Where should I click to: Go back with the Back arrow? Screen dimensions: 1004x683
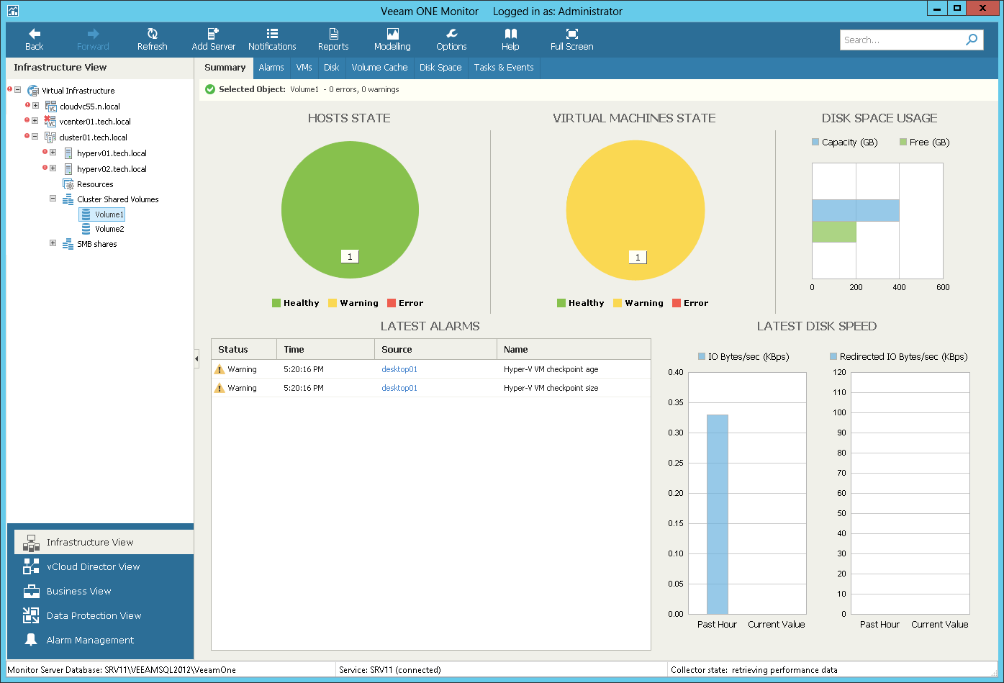[x=34, y=40]
